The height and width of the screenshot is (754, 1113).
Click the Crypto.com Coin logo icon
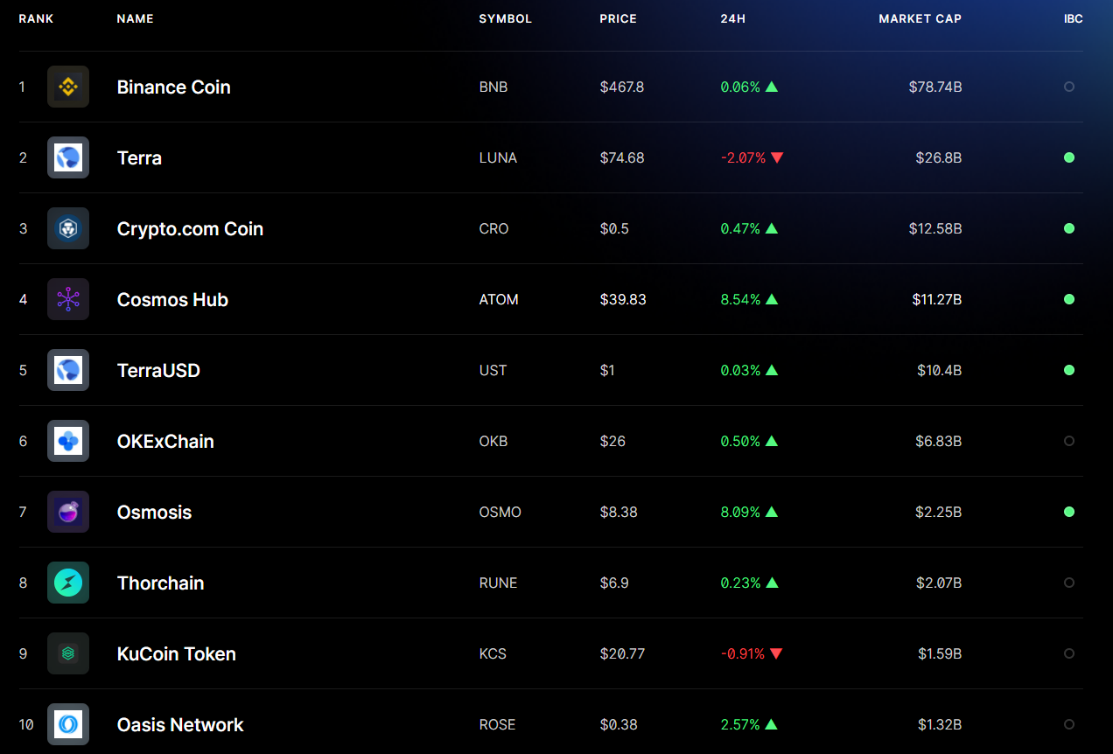pyautogui.click(x=68, y=228)
